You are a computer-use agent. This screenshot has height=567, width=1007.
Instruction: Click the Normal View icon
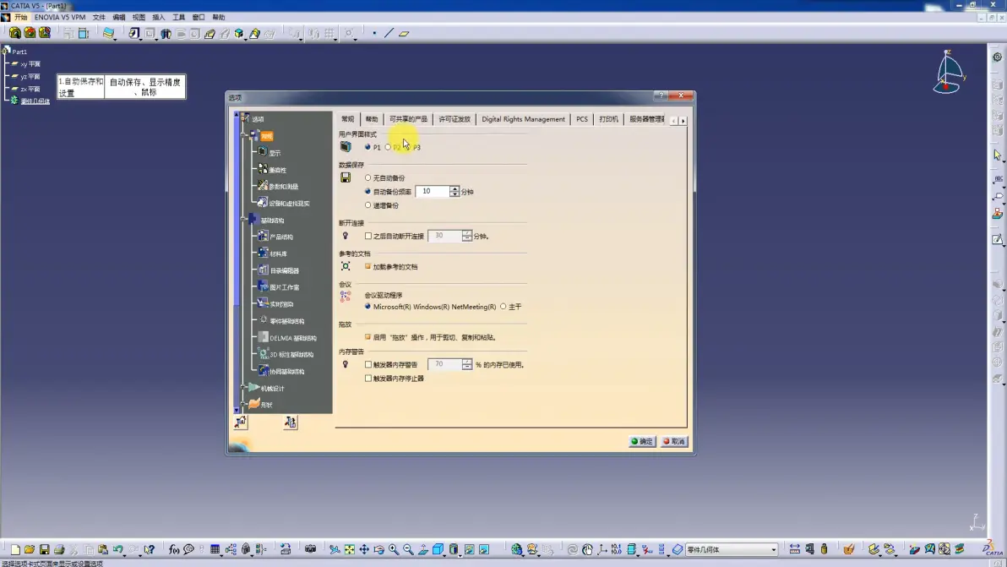423,549
